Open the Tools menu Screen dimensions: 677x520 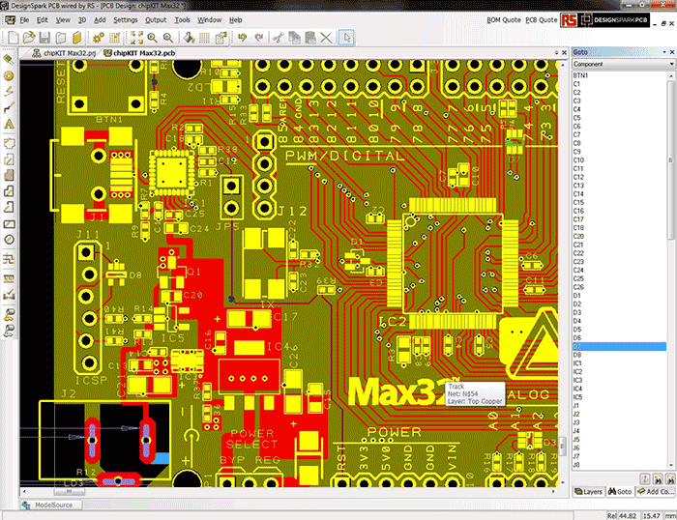point(182,20)
